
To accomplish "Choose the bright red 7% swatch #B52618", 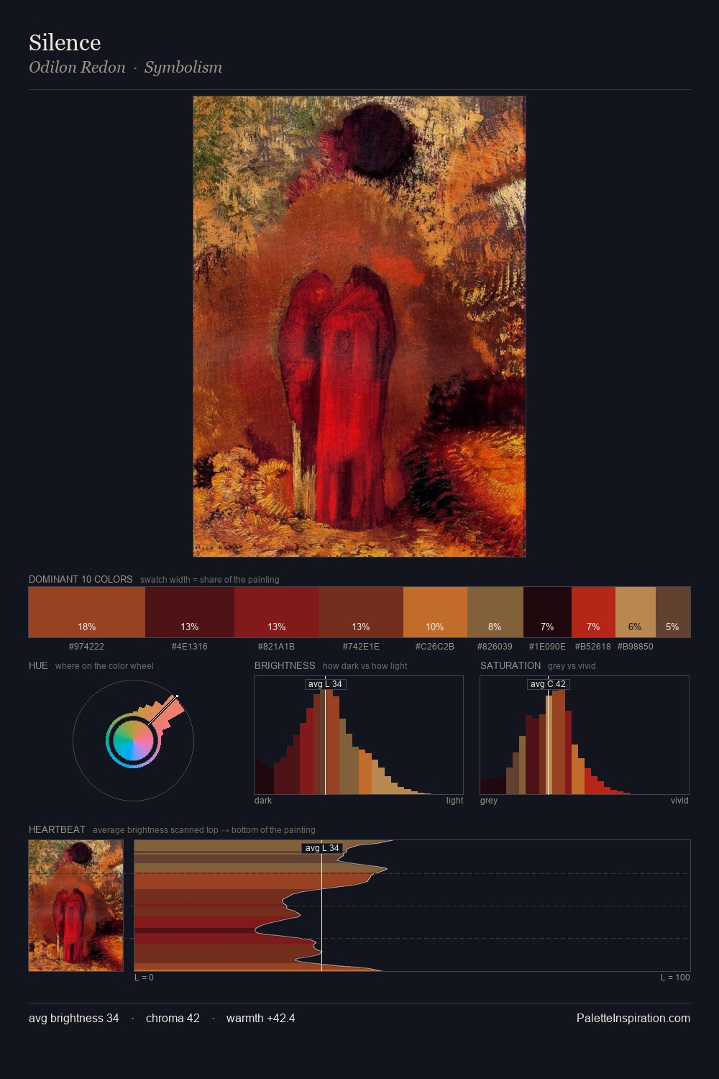I will (x=593, y=612).
